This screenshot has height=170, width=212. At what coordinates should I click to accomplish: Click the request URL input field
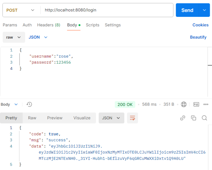[107, 10]
